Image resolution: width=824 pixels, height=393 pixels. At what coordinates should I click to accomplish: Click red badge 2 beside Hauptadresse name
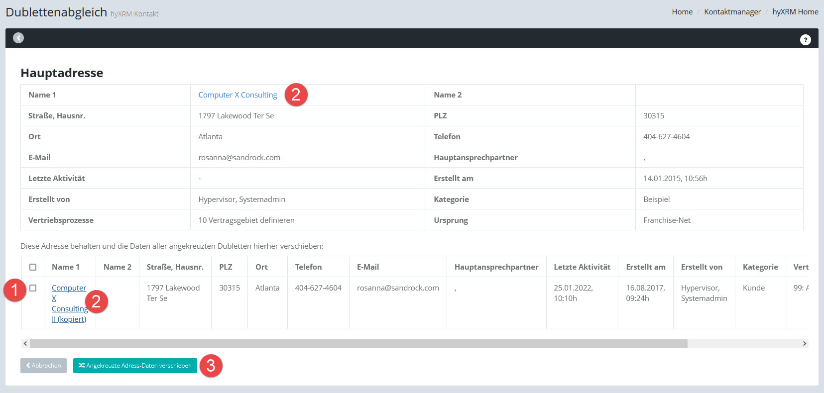click(296, 95)
